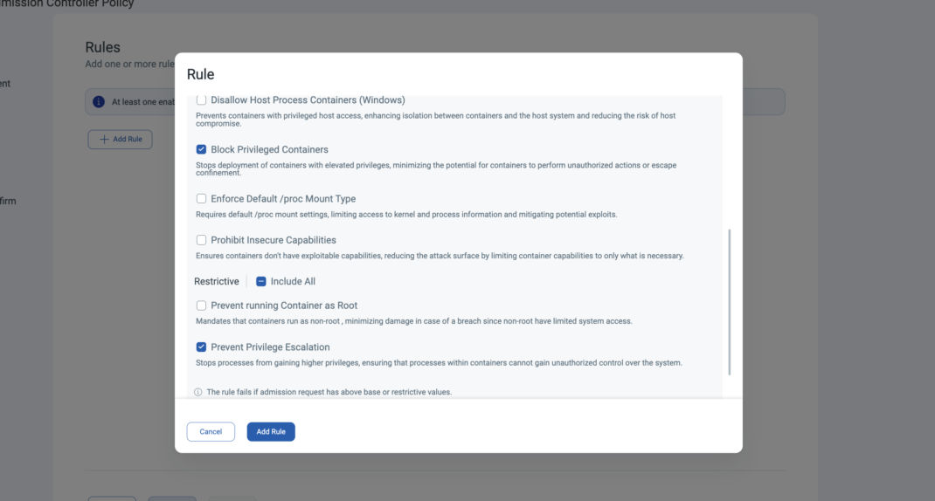Toggle the Restrictive Include All checkbox
Viewport: 935px width, 501px height.
click(261, 281)
